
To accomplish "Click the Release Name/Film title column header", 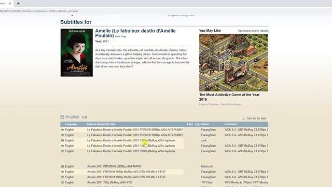I will (101, 124).
